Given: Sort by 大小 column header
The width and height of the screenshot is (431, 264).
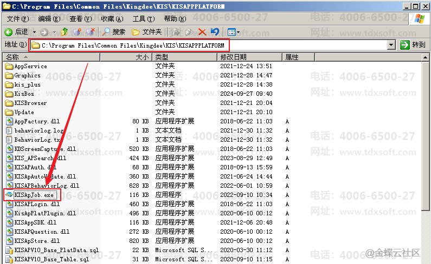Looking at the screenshot, I should tap(126, 57).
